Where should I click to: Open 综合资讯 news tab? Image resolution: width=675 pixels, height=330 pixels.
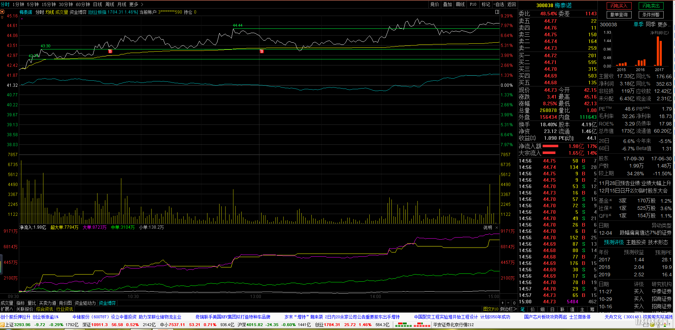tap(44, 309)
